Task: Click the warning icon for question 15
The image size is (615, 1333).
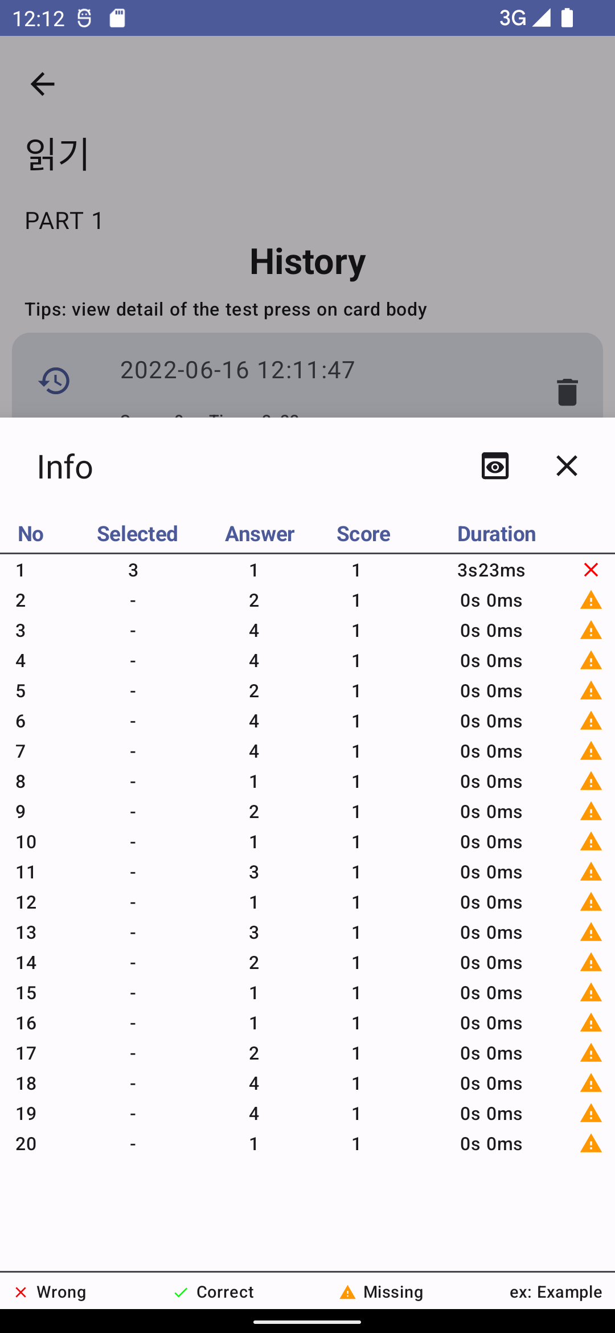Action: 591,993
